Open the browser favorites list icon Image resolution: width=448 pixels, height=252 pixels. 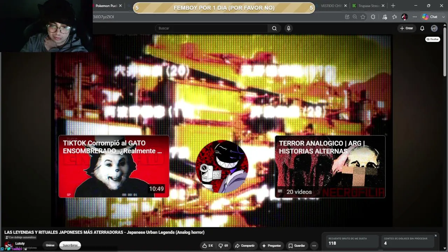[394, 17]
